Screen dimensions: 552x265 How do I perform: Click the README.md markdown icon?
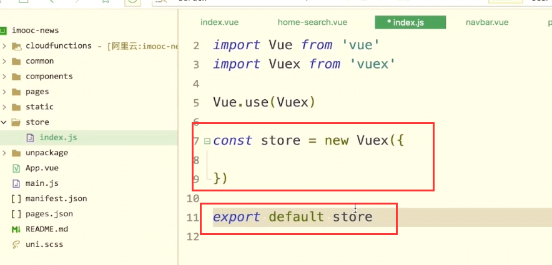click(16, 229)
